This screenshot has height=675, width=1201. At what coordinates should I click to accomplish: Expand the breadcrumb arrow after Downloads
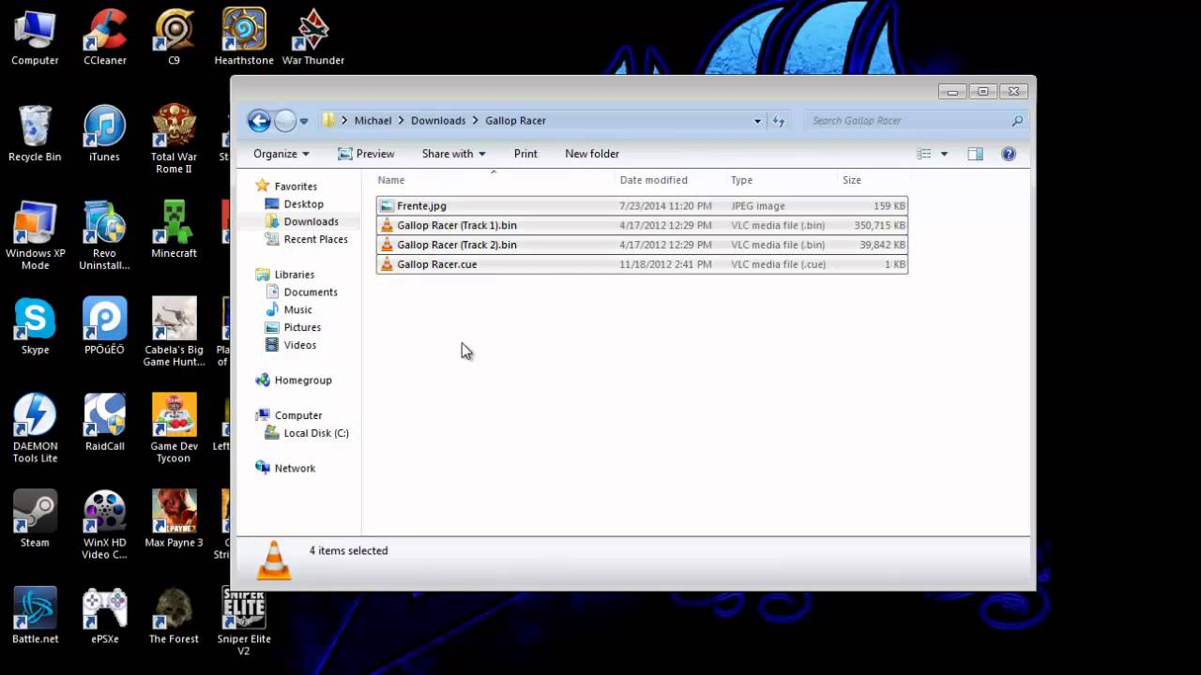476,121
